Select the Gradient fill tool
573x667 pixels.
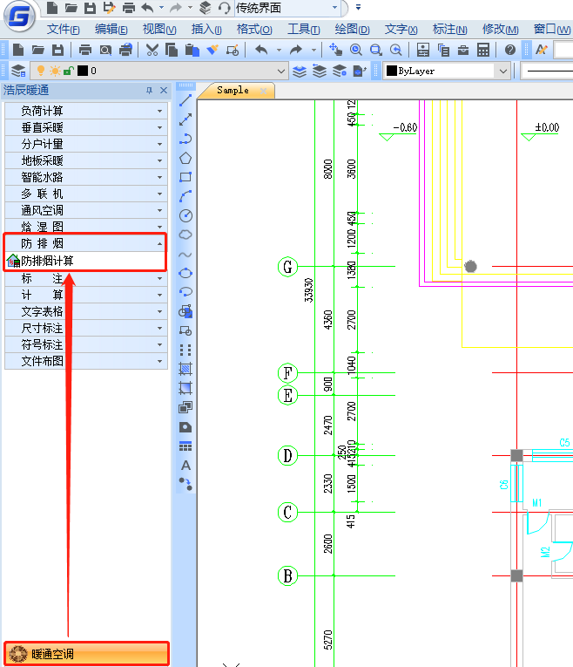point(185,388)
